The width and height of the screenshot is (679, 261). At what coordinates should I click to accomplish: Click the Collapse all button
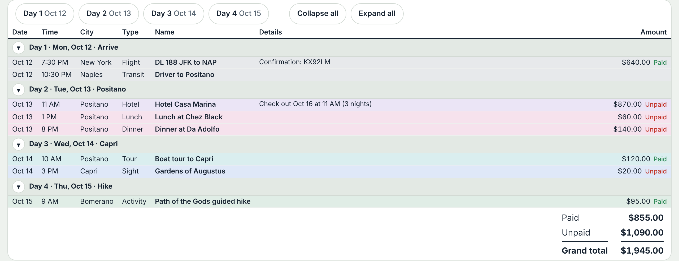[318, 14]
